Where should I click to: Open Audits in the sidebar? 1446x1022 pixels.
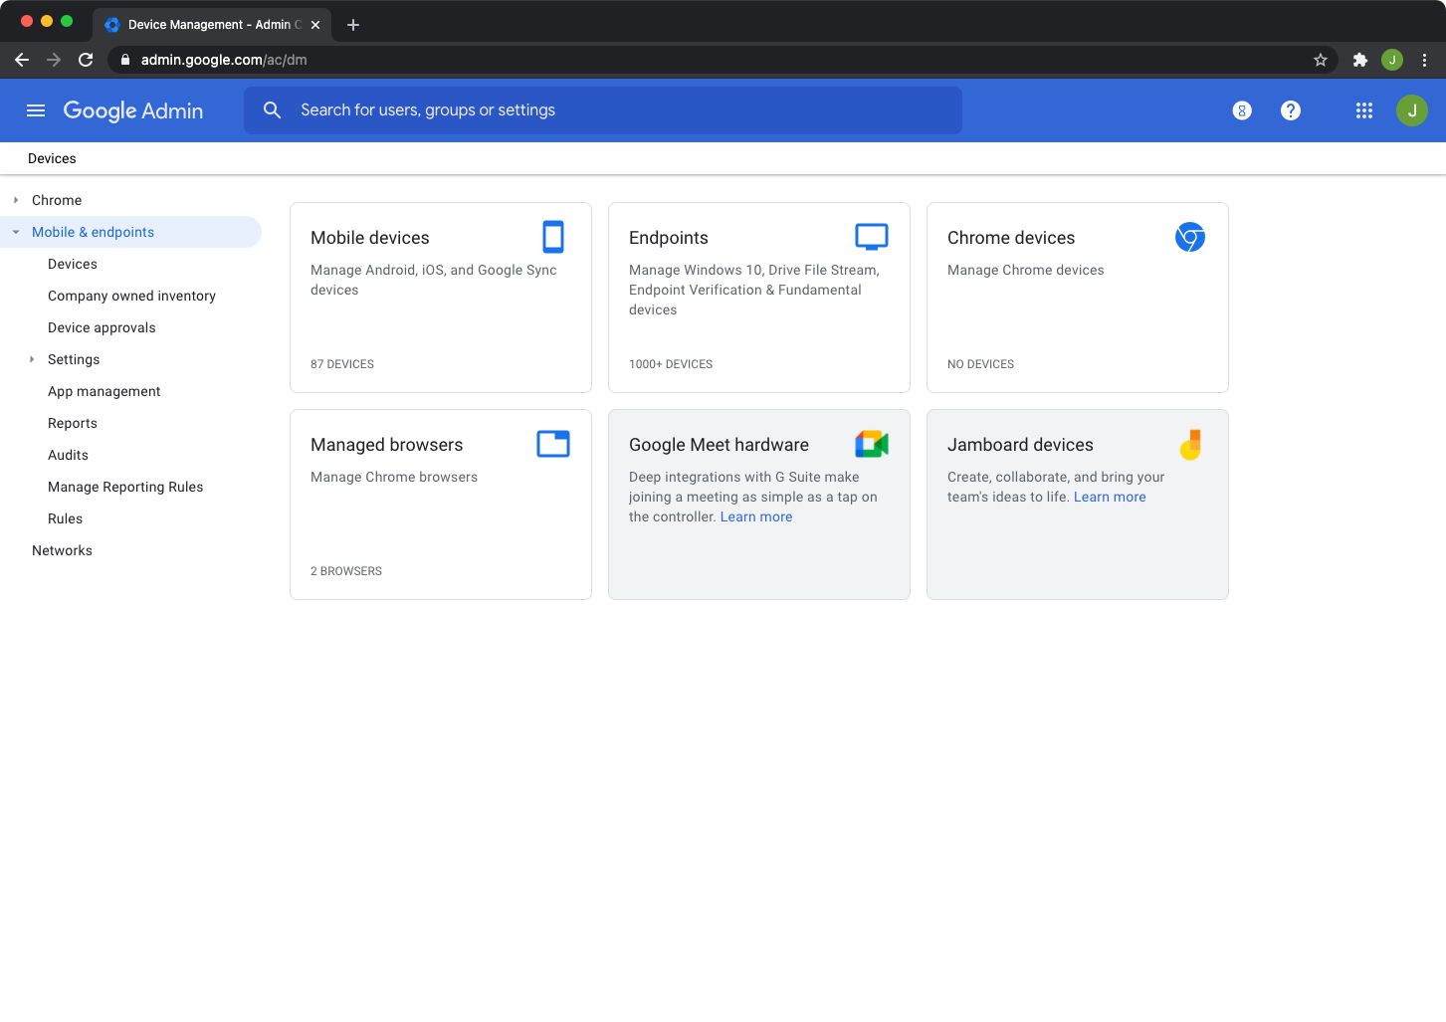(68, 455)
